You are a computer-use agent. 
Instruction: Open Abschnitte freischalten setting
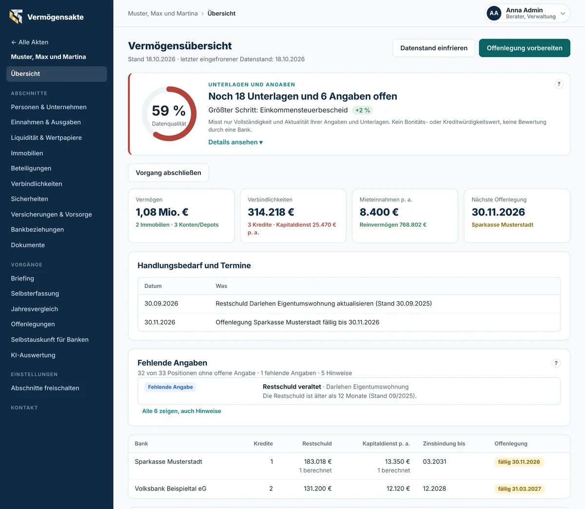click(45, 388)
